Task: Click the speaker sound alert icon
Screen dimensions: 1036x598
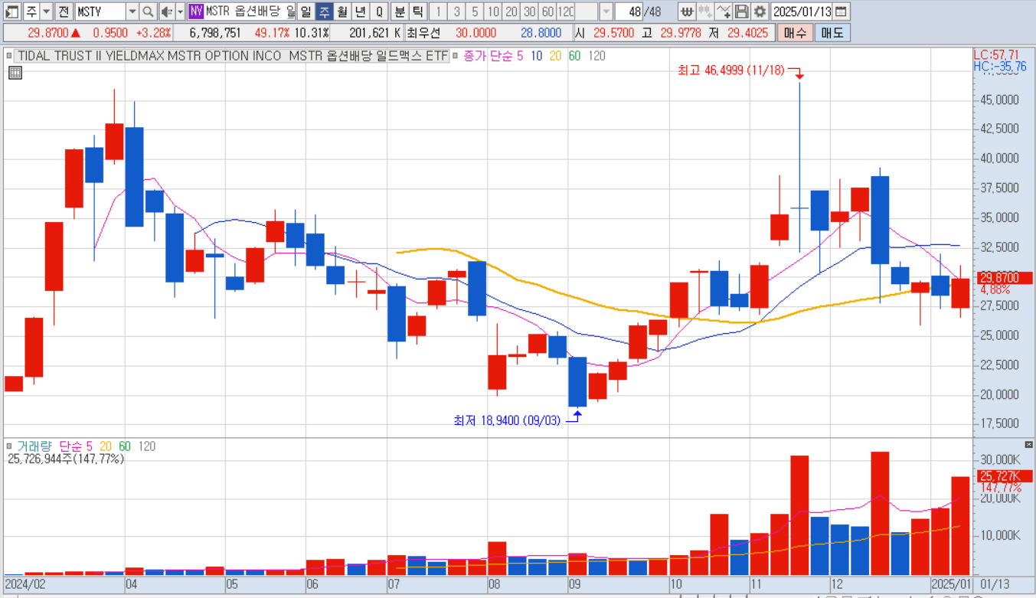Action: click(166, 11)
